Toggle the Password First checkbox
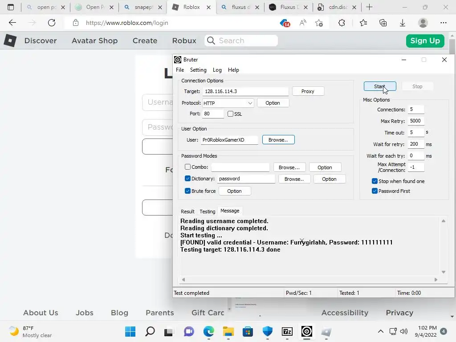Screen dimensions: 456x342 pyautogui.click(x=375, y=191)
